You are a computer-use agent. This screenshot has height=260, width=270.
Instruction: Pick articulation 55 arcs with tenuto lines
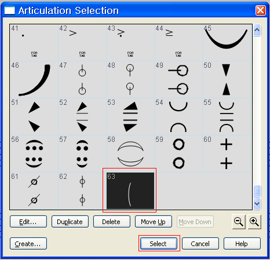[227, 117]
